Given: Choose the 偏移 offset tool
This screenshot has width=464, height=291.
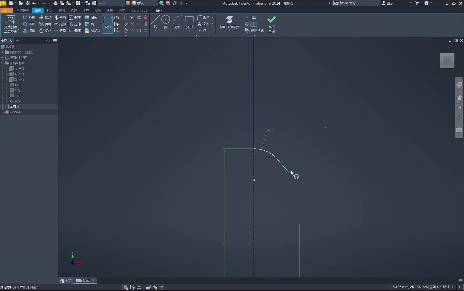Looking at the screenshot, I should (x=75, y=31).
